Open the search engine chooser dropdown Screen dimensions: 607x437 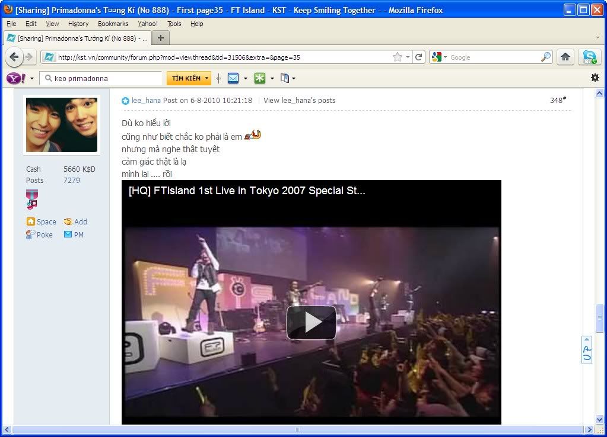[x=445, y=57]
